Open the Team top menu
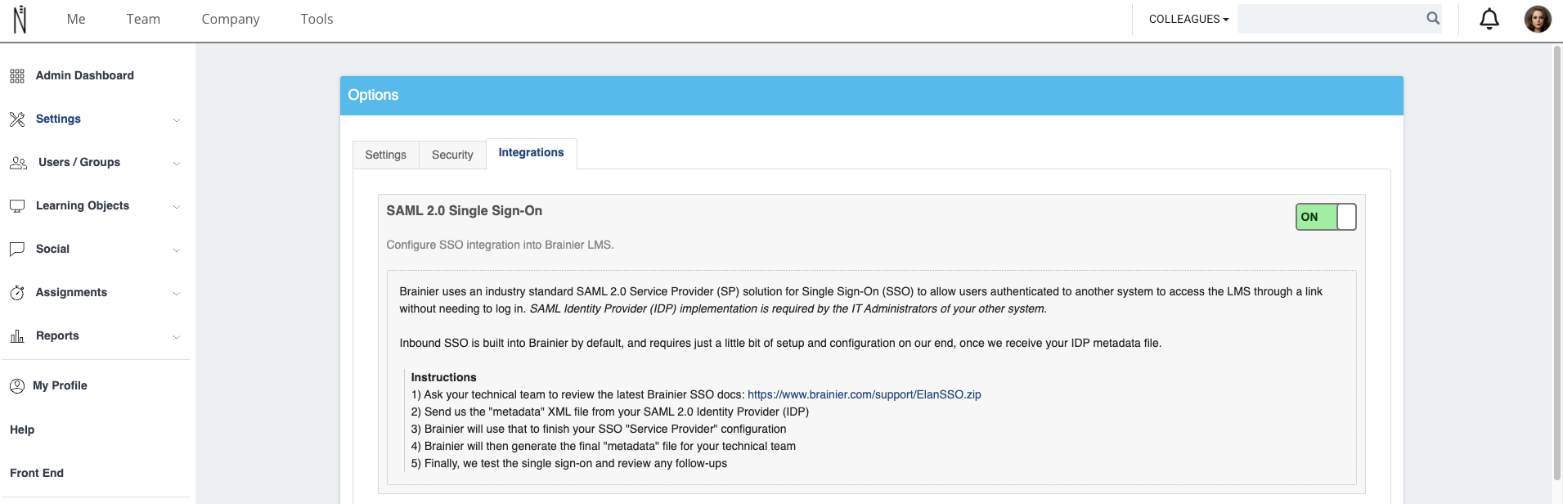Screen dimensions: 1563x504 click(x=143, y=19)
